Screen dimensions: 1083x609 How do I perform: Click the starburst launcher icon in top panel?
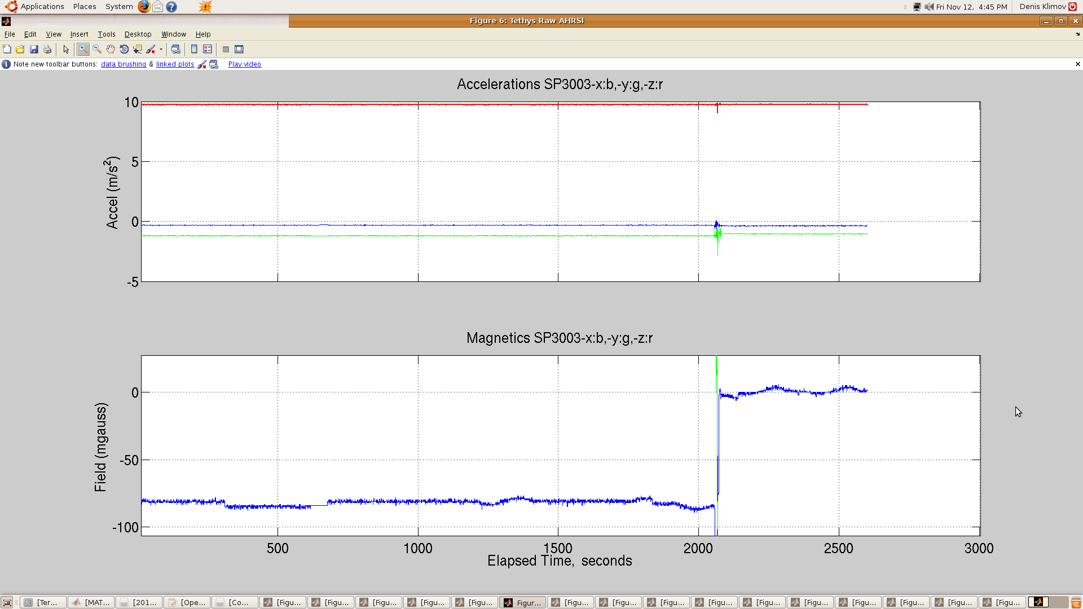tap(205, 7)
